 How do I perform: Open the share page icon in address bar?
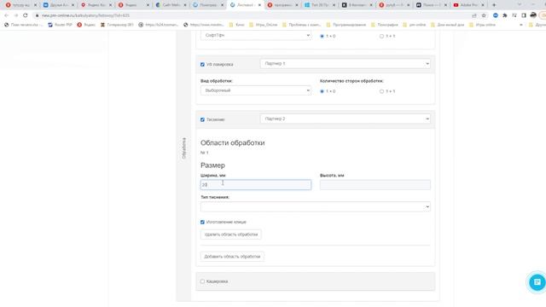coord(474,15)
